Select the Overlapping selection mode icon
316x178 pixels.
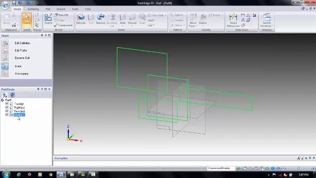(x=5, y=74)
